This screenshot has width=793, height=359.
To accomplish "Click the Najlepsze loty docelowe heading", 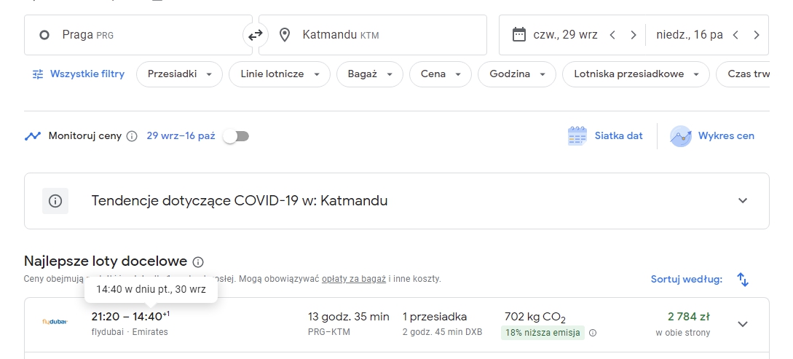I will [x=106, y=261].
